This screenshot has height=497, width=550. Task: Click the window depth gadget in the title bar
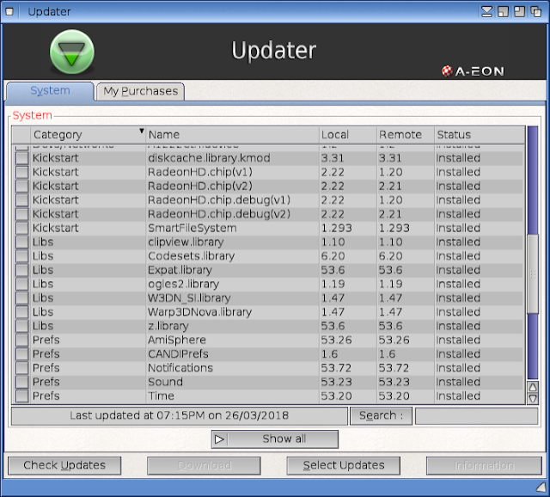(534, 11)
